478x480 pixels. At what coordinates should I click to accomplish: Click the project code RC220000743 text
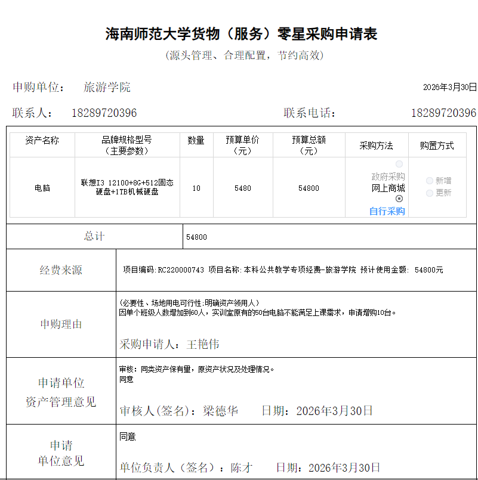181,270
